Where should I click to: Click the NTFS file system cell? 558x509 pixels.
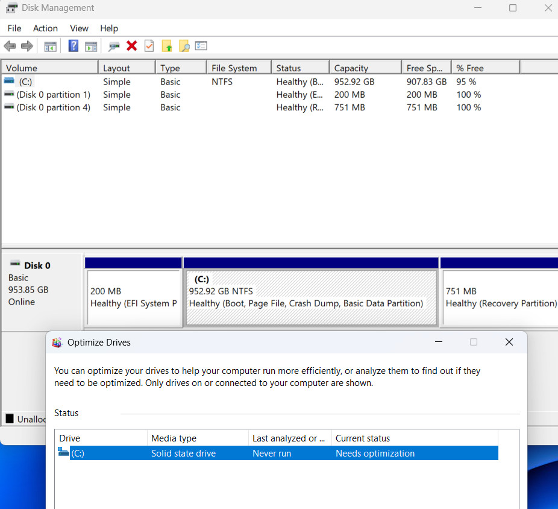pos(222,81)
